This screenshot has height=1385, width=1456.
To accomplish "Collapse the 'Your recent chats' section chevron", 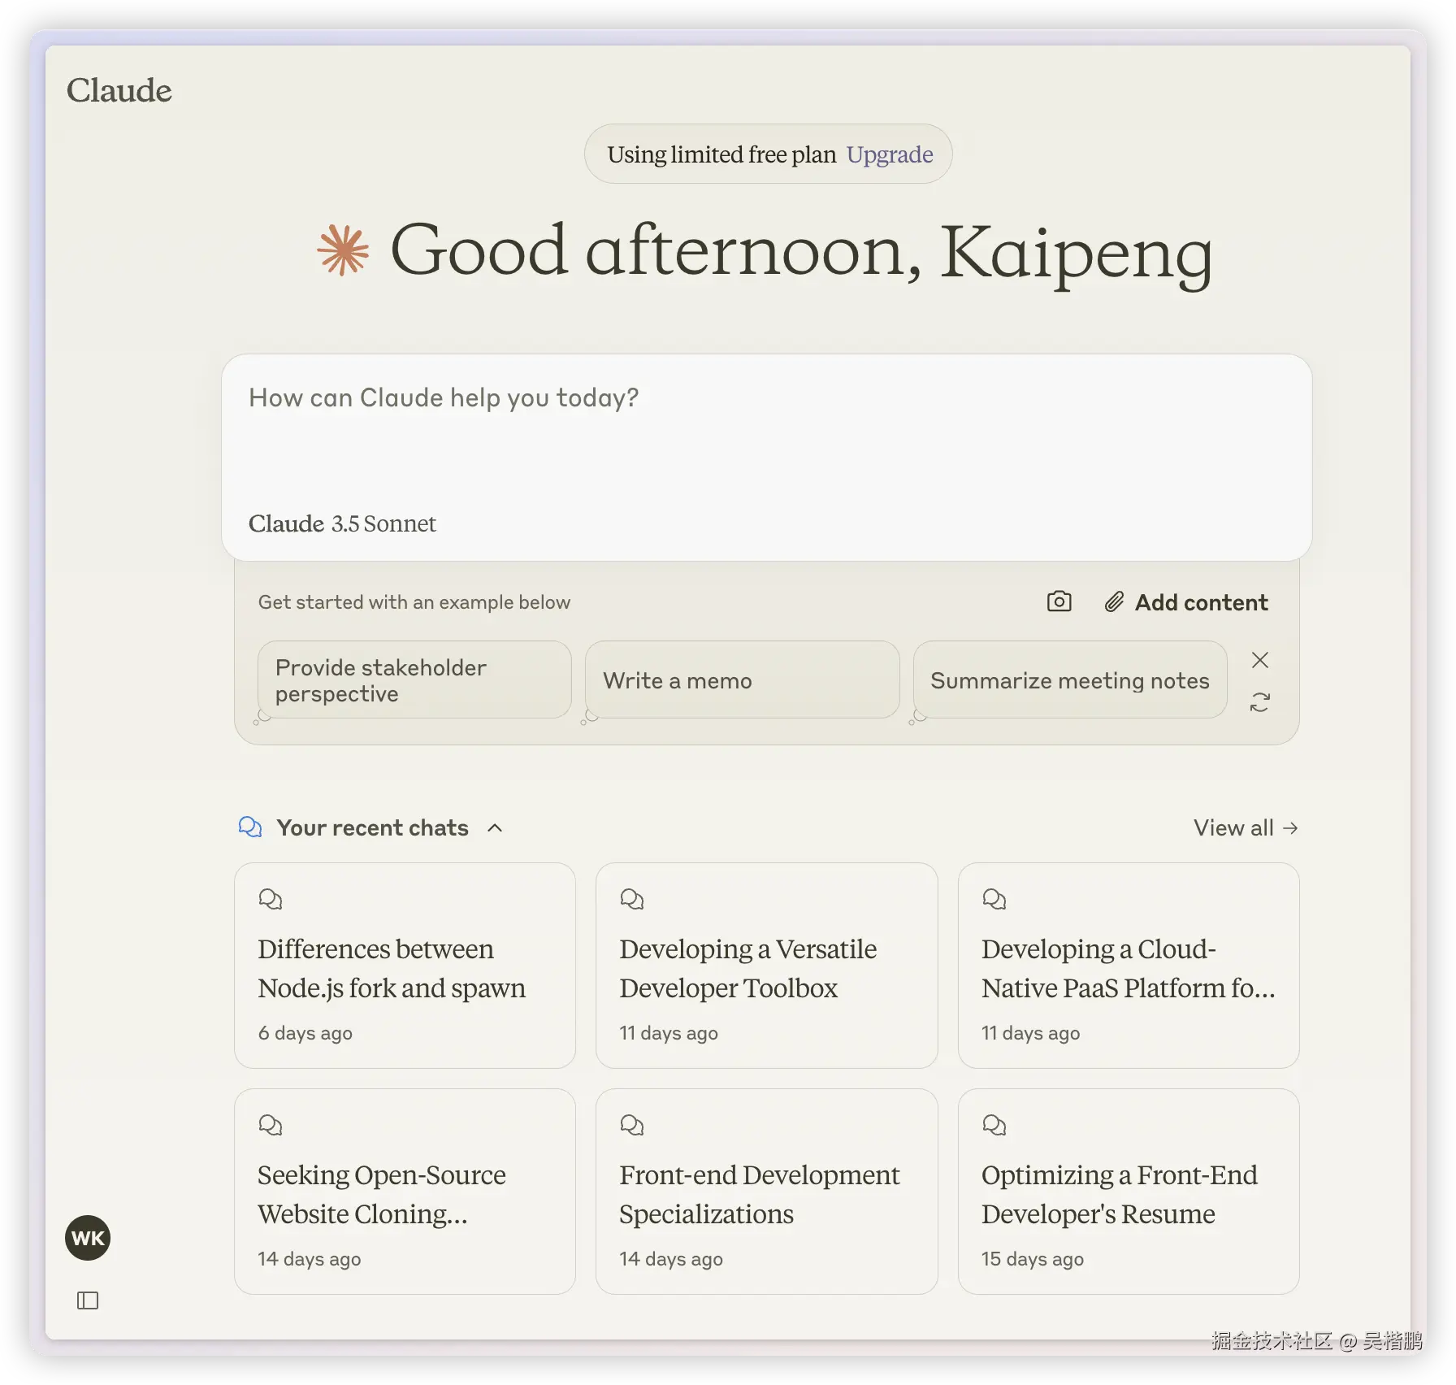I will [495, 827].
